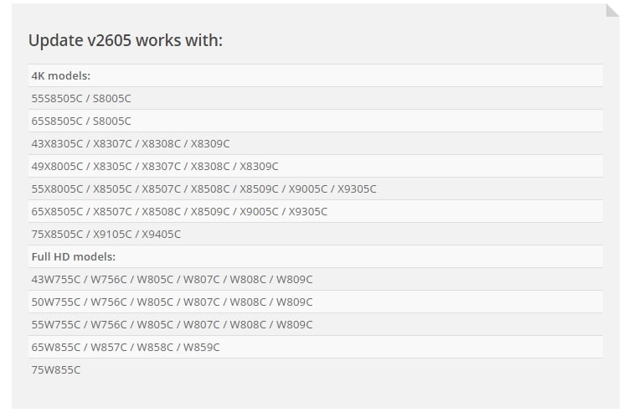Viewport: 628px width, 413px height.
Task: Click the 55X8005C model text
Action: (x=55, y=188)
